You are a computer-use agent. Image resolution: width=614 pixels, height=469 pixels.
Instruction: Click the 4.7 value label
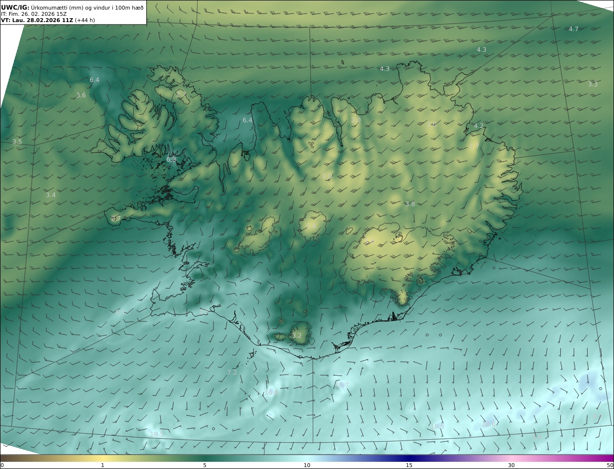(x=573, y=29)
